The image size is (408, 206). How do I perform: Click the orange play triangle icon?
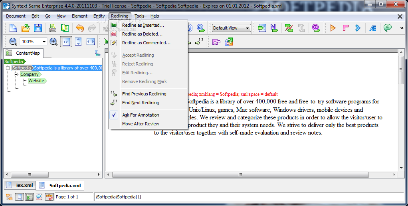point(333,28)
